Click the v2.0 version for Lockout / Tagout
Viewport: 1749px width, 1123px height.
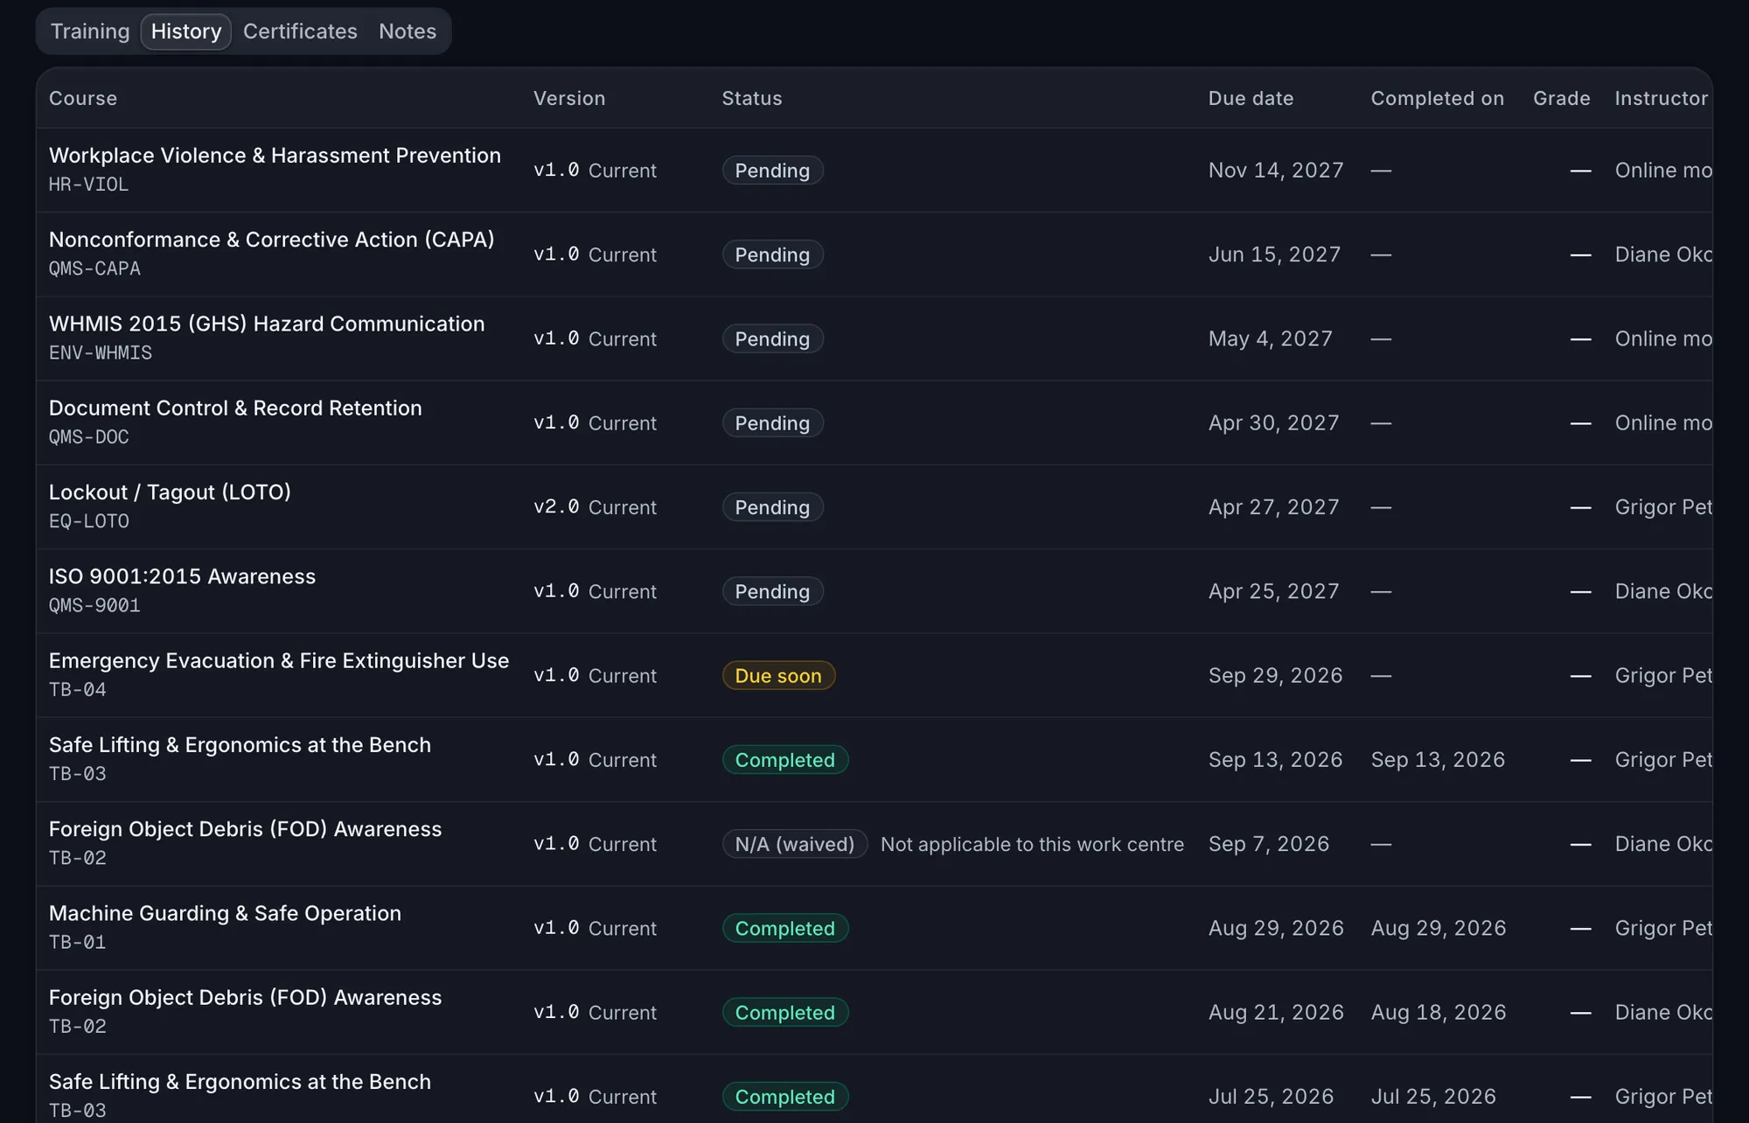(x=556, y=507)
